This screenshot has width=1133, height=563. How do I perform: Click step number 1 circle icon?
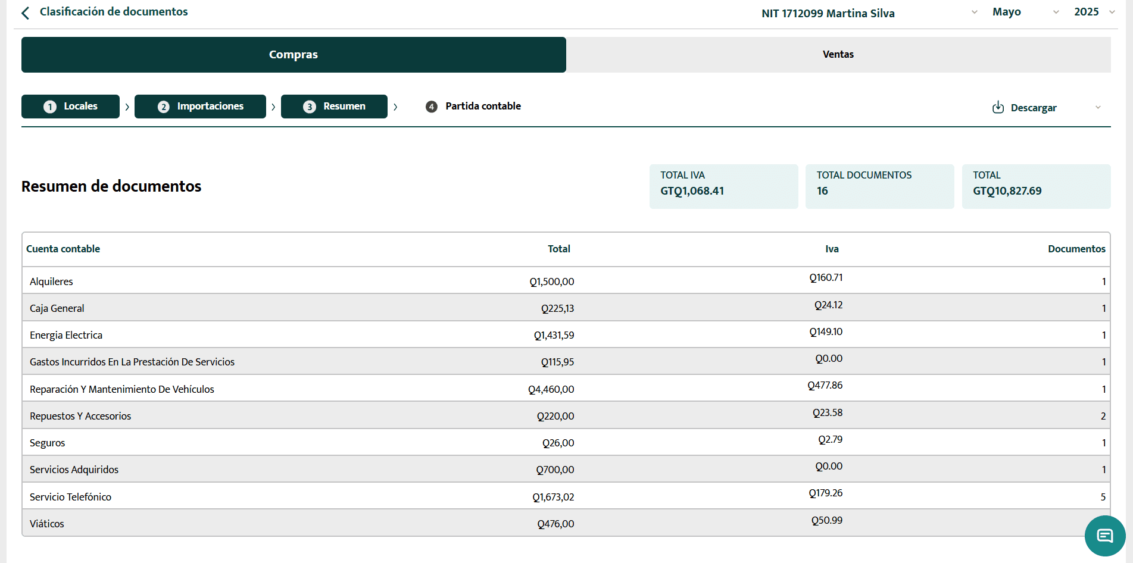pyautogui.click(x=50, y=107)
